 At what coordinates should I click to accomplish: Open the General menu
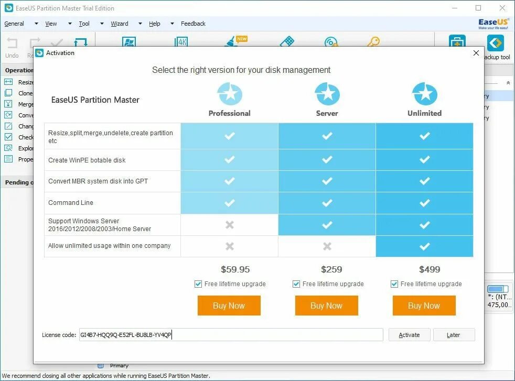click(14, 24)
